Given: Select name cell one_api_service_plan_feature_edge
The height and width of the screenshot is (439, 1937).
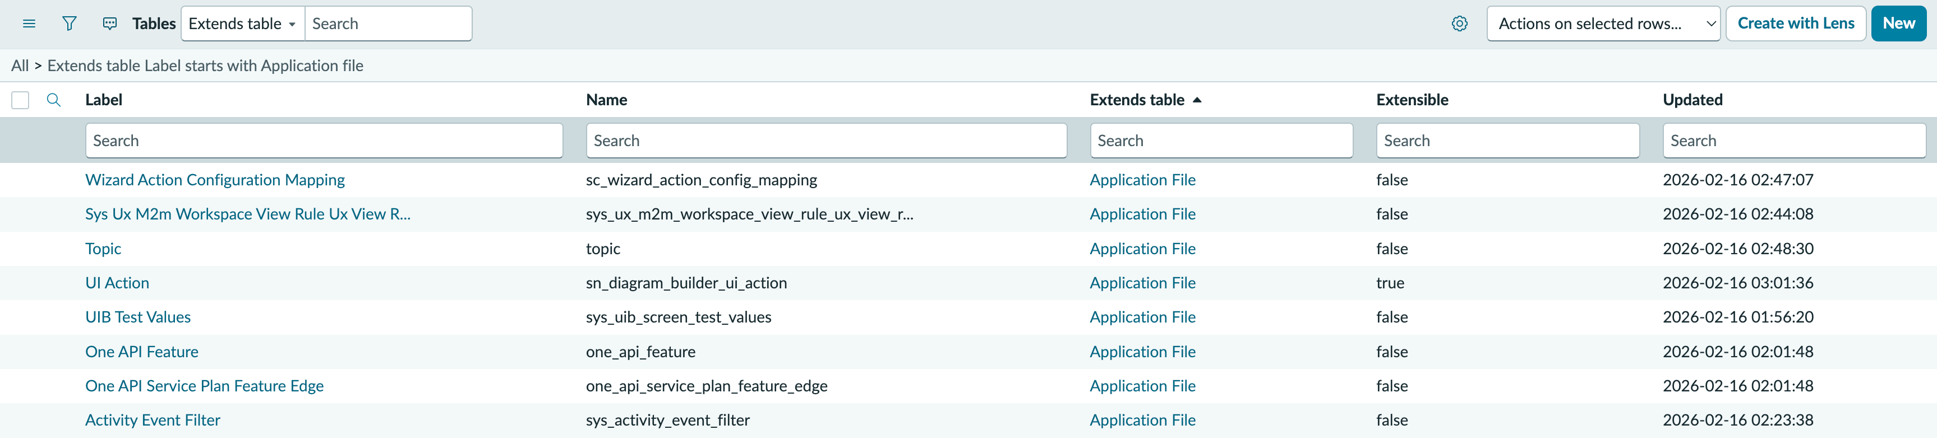Looking at the screenshot, I should (707, 386).
